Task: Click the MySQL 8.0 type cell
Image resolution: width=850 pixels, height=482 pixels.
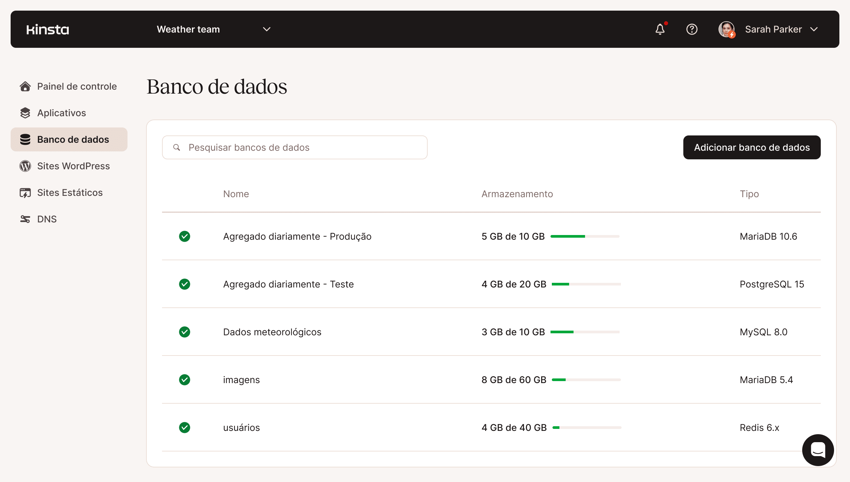Action: [x=764, y=332]
